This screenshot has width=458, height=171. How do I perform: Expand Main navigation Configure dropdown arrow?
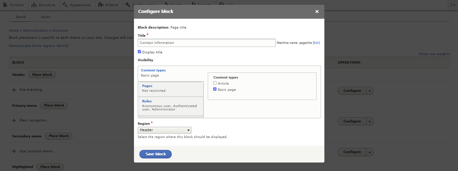370,121
